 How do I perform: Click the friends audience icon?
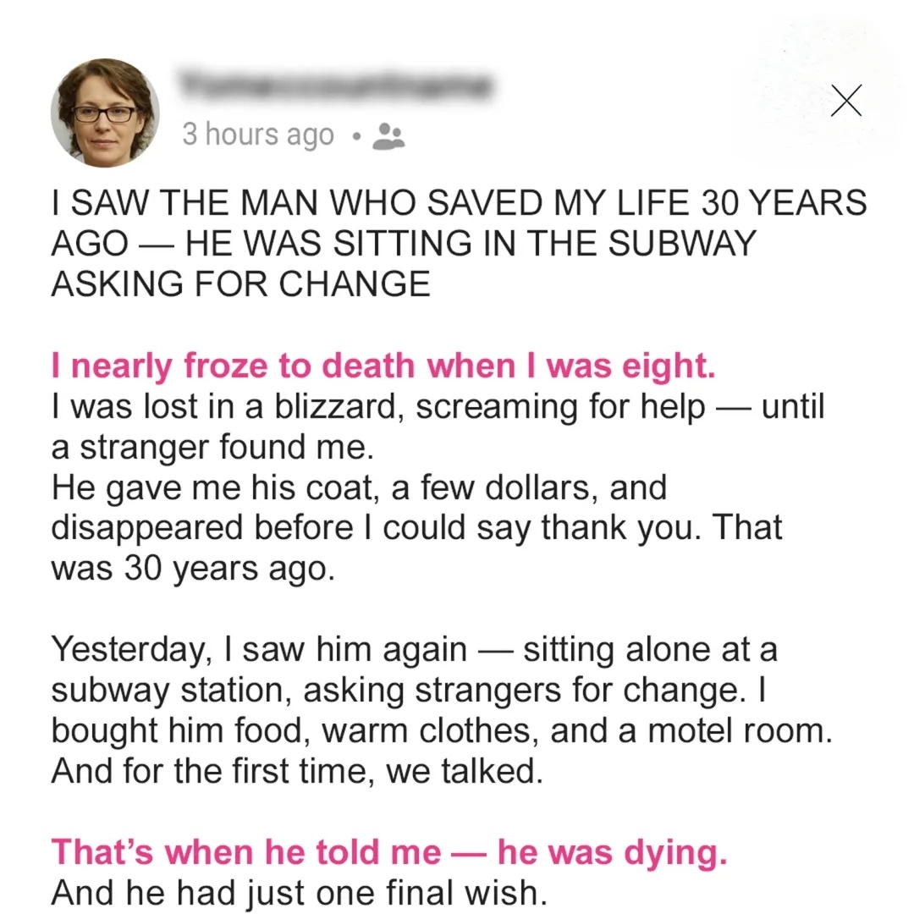click(388, 136)
